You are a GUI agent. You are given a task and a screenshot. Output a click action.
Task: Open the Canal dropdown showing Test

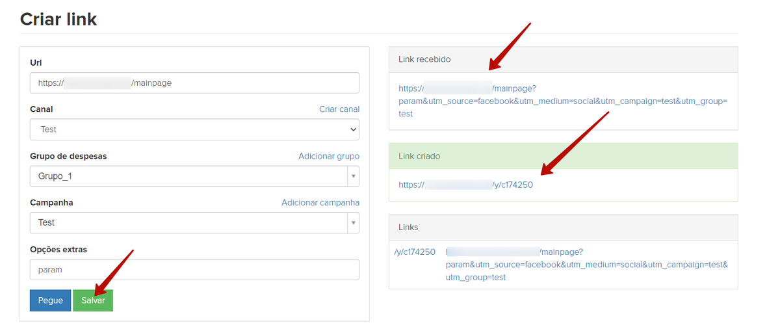pyautogui.click(x=194, y=129)
